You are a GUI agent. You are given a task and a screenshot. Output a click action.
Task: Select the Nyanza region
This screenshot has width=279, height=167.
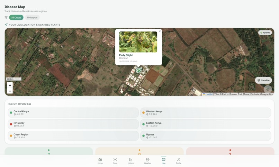[206, 136]
